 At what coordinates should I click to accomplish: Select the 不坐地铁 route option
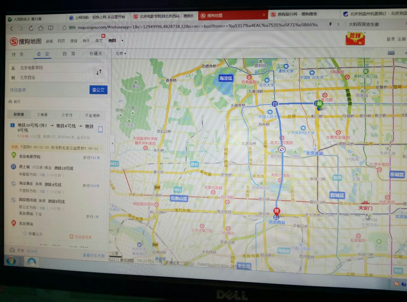[92, 116]
